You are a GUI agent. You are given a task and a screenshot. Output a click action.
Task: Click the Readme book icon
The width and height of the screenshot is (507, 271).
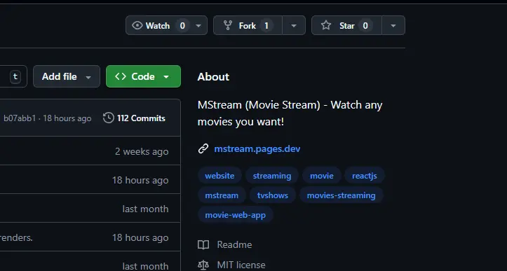pyautogui.click(x=203, y=245)
